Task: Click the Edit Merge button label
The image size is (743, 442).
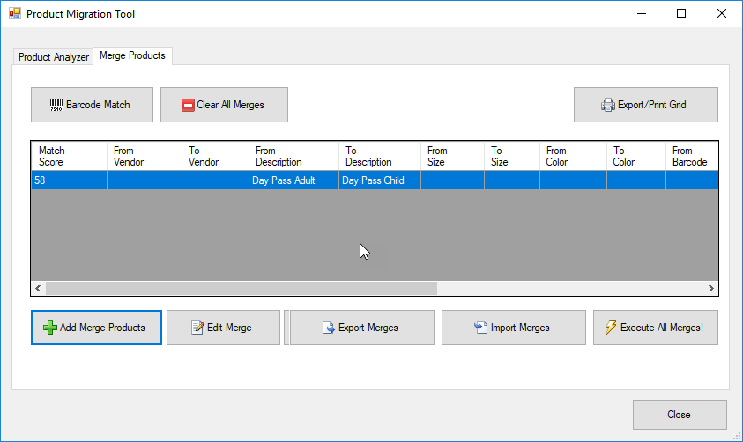Action: [x=229, y=328]
